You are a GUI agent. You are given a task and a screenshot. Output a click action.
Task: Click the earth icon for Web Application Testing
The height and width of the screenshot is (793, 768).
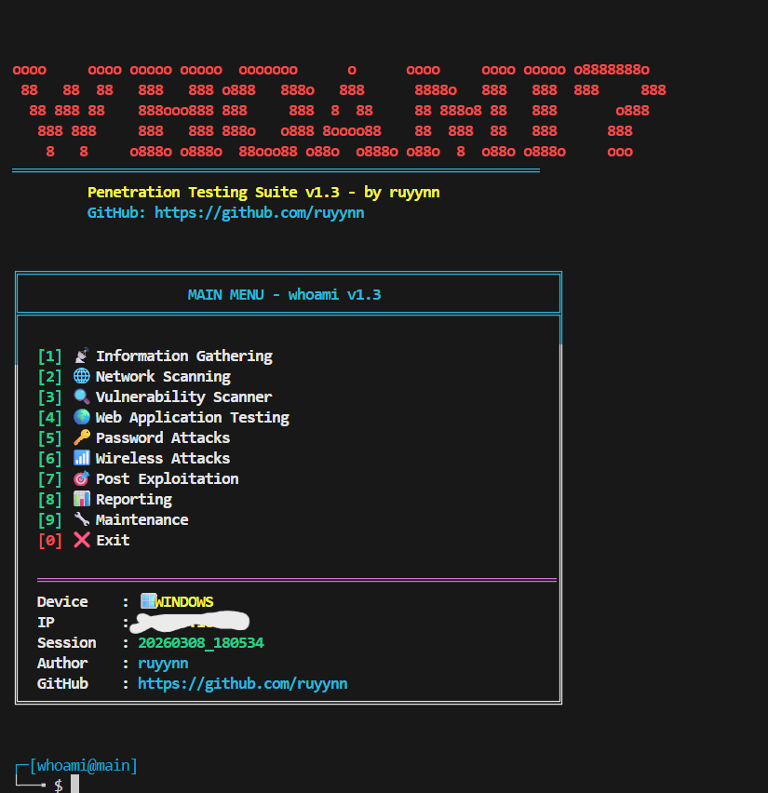pyautogui.click(x=82, y=417)
